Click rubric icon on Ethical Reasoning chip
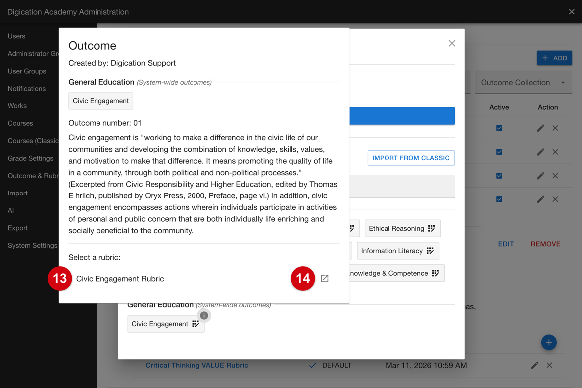582x388 pixels. click(x=431, y=228)
